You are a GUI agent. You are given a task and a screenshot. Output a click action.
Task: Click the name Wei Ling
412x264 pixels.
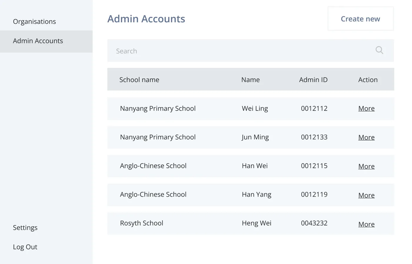pyautogui.click(x=255, y=109)
